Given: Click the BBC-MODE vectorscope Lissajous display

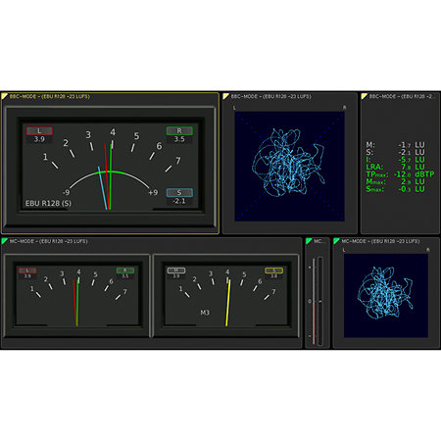Looking at the screenshot, I should click(x=289, y=167).
